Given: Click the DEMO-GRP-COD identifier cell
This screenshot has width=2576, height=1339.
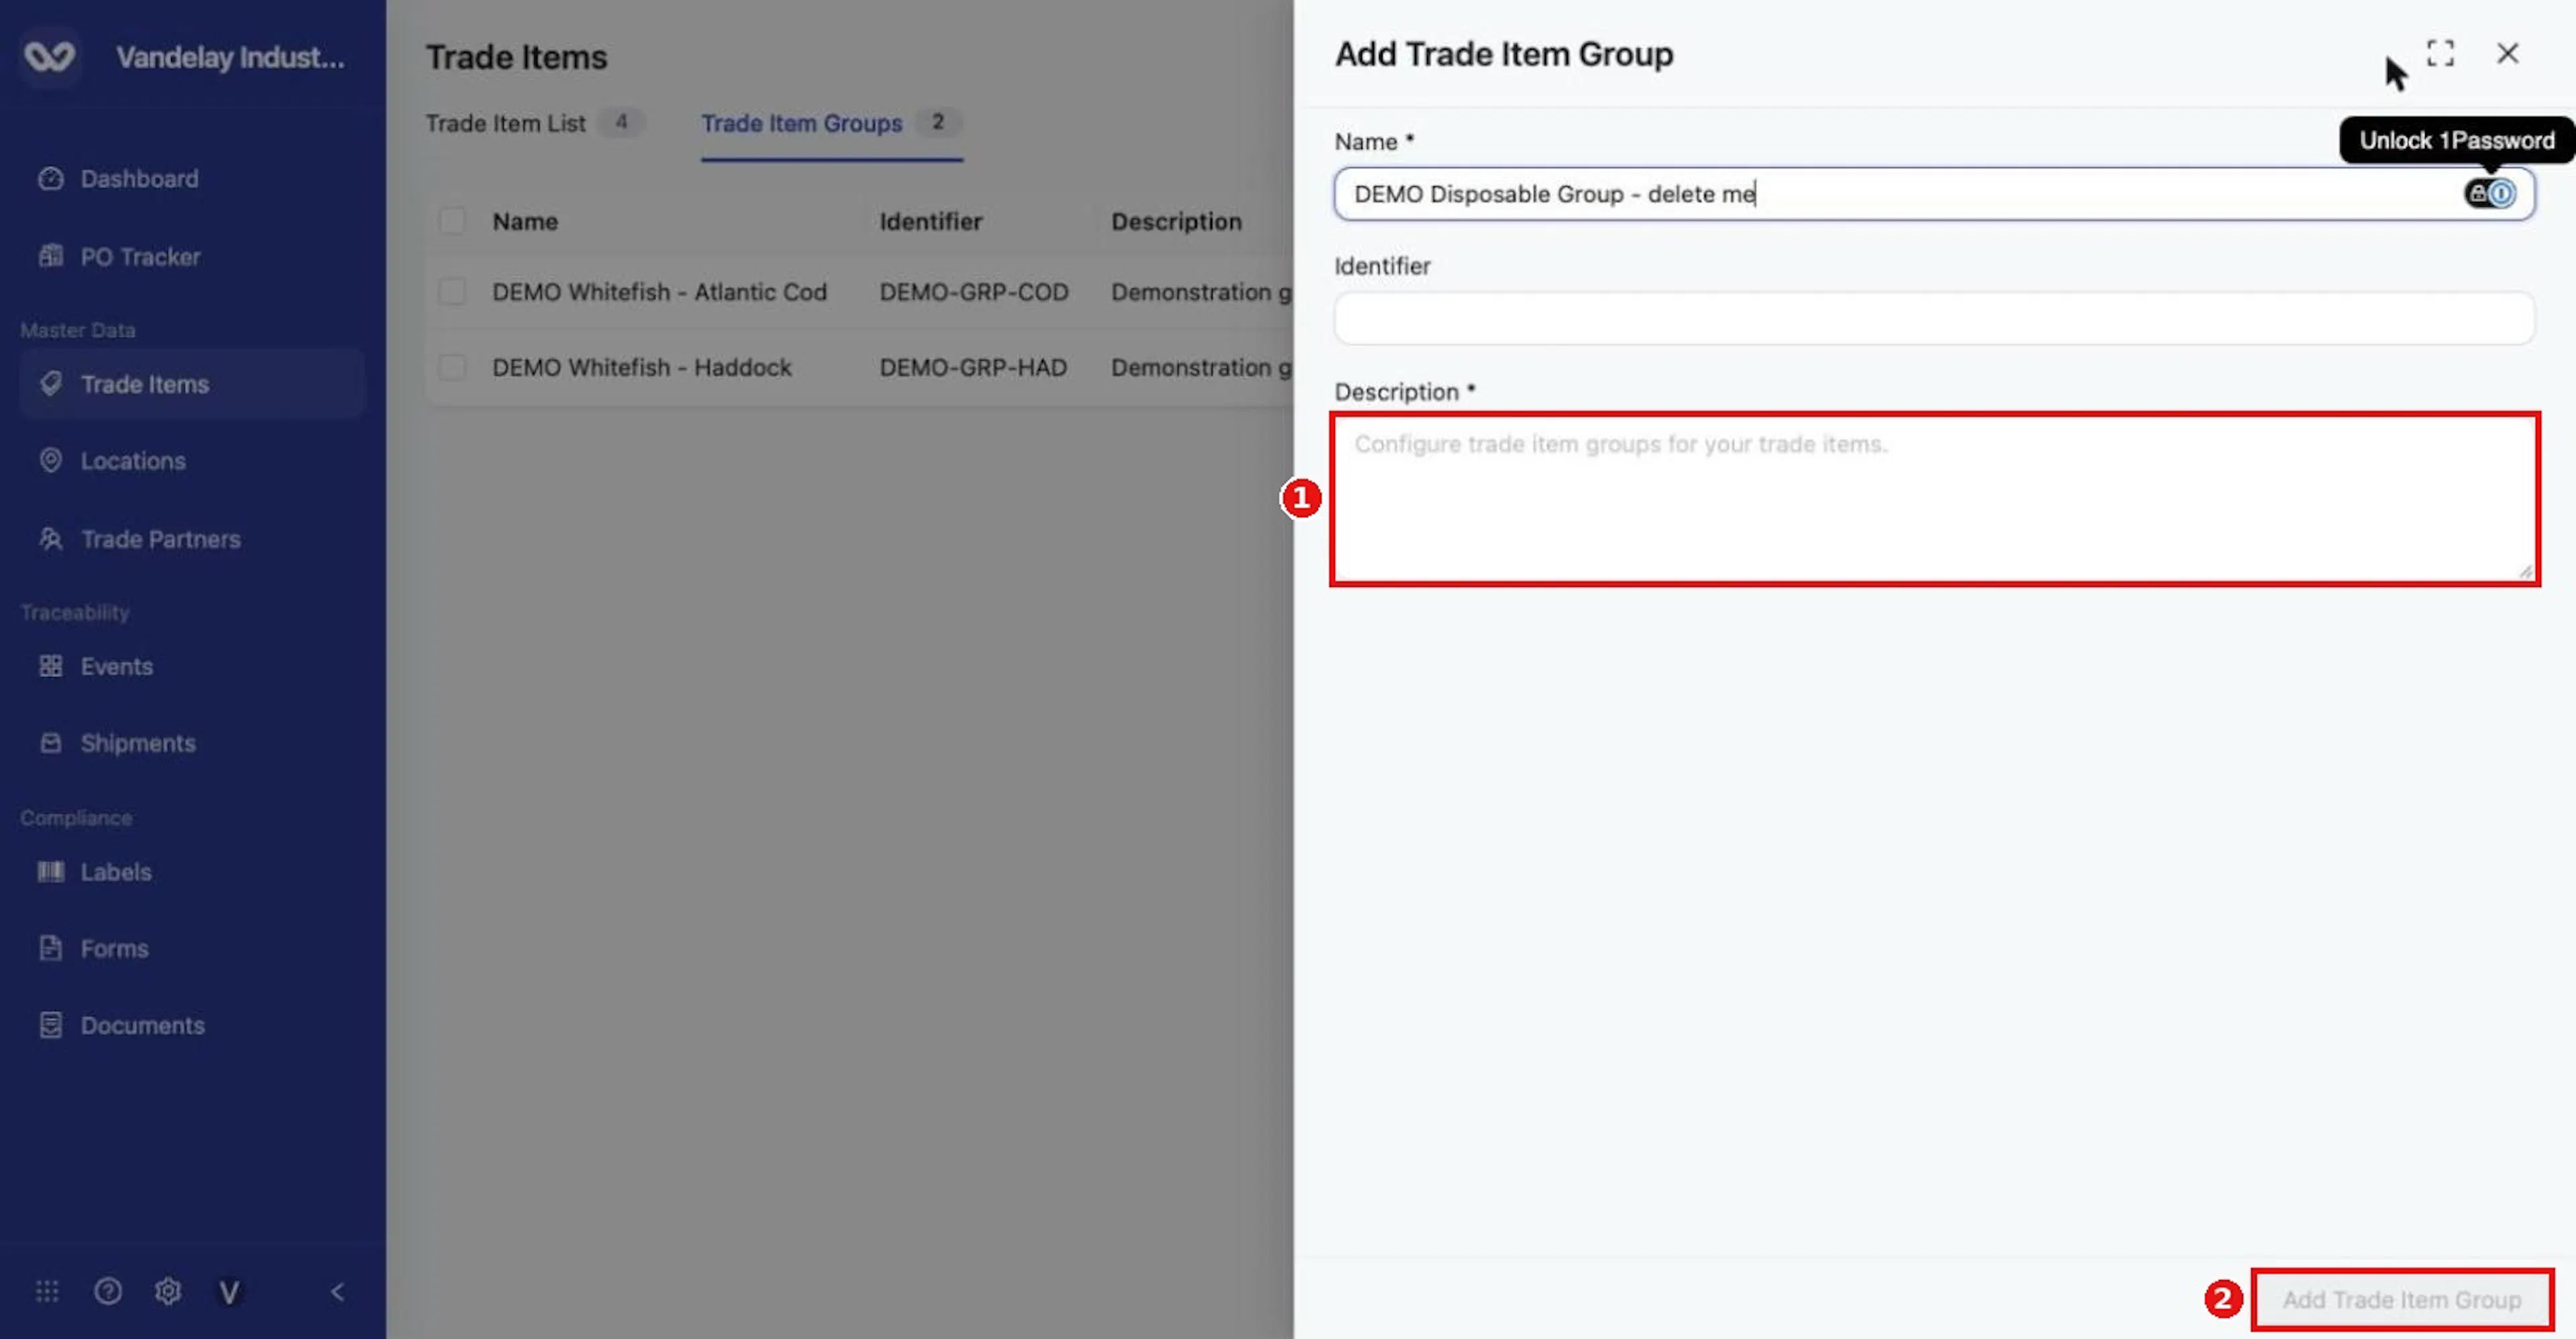Looking at the screenshot, I should pos(974,292).
